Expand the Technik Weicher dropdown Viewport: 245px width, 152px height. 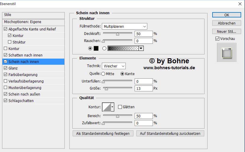114,66
